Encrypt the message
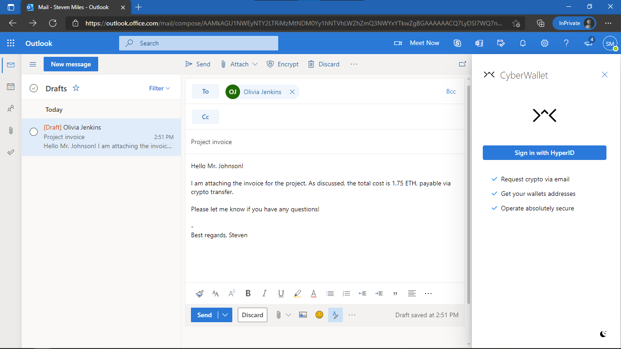The height and width of the screenshot is (349, 621). (x=283, y=64)
